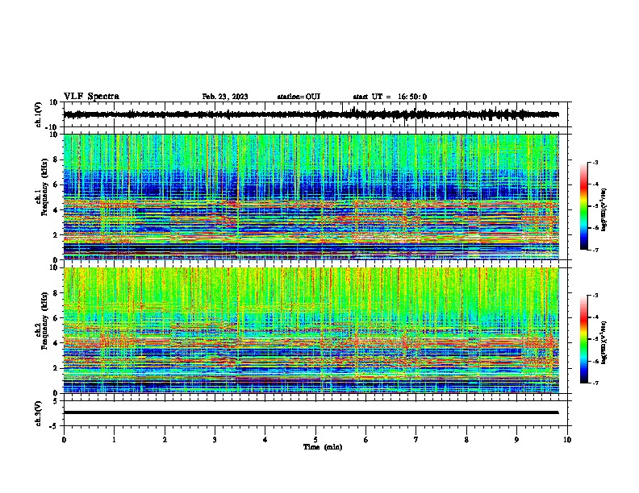Select the date text 'Feb. 23, 2023'
The width and height of the screenshot is (639, 493).
[x=225, y=97]
